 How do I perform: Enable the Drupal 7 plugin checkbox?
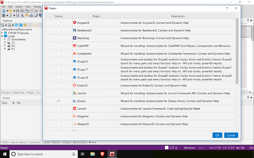click(58, 69)
